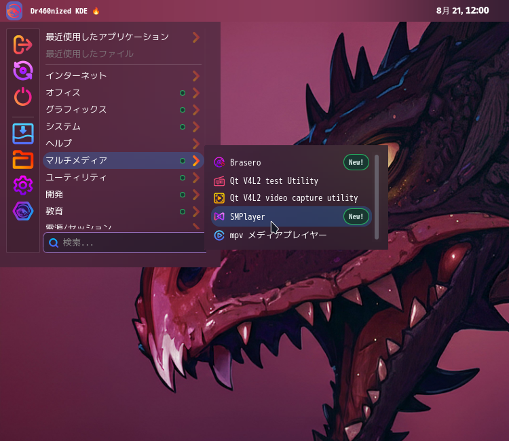This screenshot has height=441, width=509.
Task: Open the オフィス category
Action: click(124, 92)
